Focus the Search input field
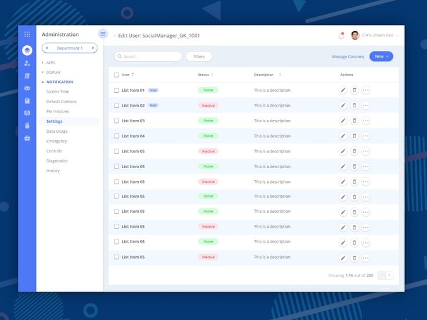The width and height of the screenshot is (427, 320). (149, 57)
